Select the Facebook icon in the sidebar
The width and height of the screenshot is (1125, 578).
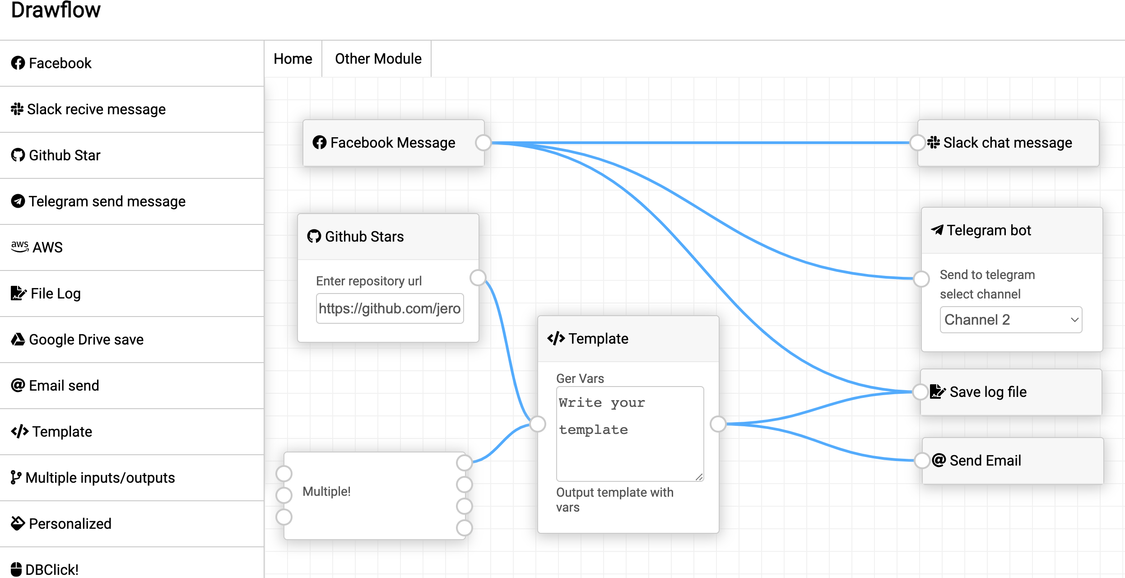tap(18, 63)
